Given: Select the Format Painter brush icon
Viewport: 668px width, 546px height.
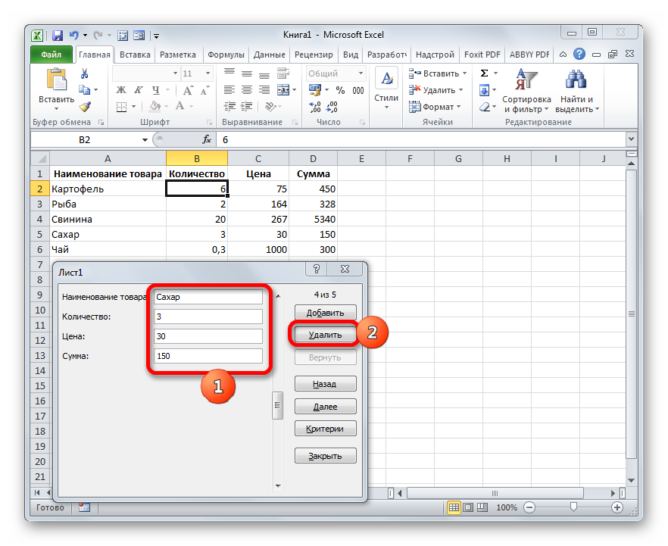Looking at the screenshot, I should coord(85,107).
